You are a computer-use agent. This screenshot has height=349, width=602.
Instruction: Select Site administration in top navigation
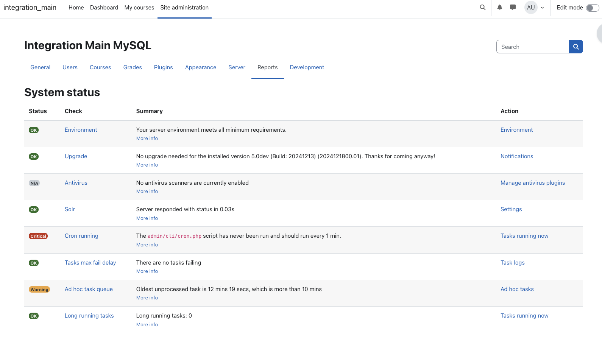click(184, 8)
